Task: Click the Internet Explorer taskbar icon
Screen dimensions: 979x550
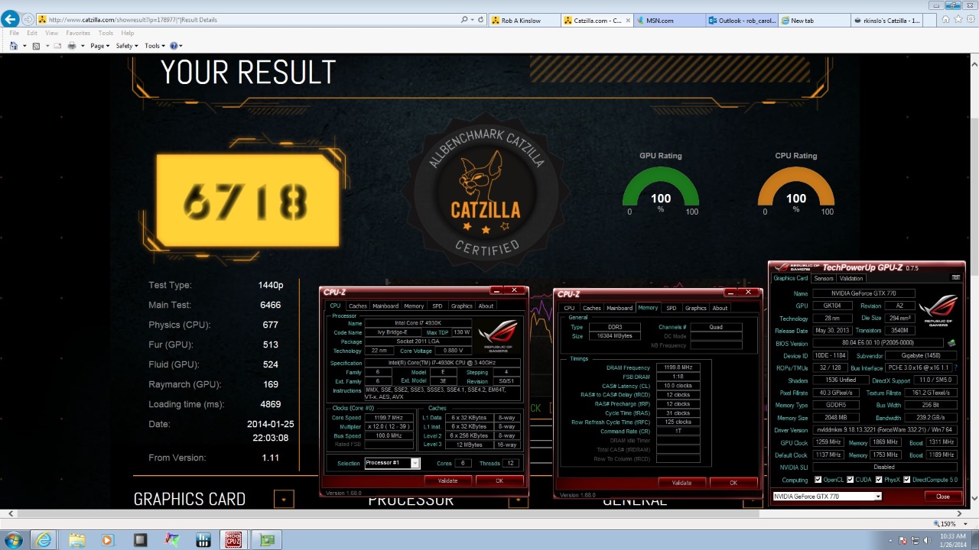Action: click(x=44, y=540)
